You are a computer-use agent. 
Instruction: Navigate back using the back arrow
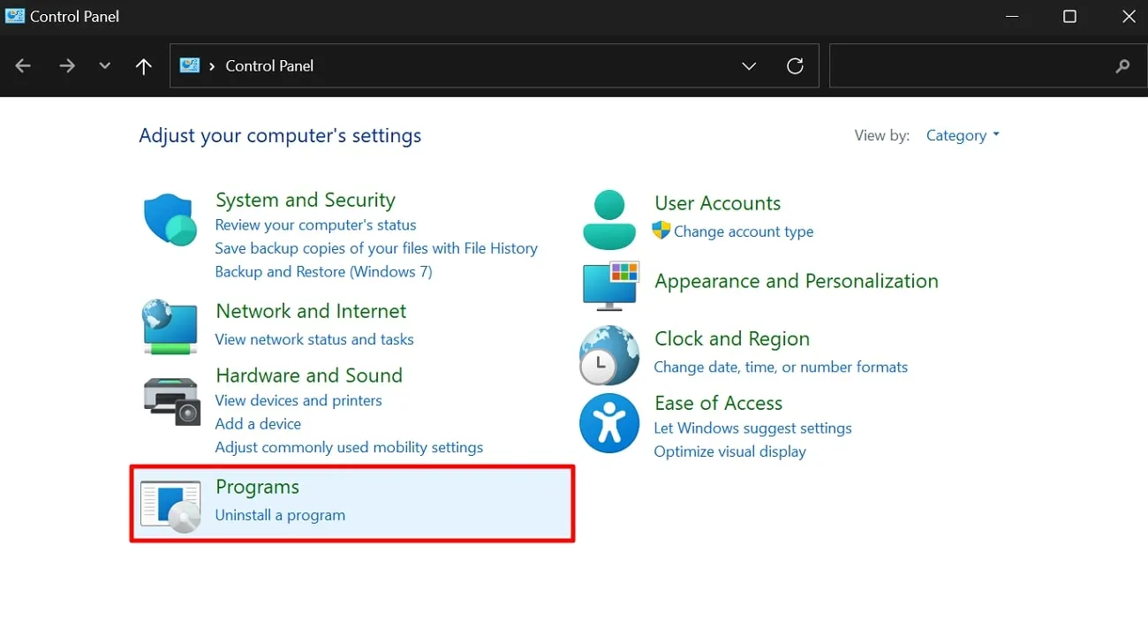tap(24, 66)
